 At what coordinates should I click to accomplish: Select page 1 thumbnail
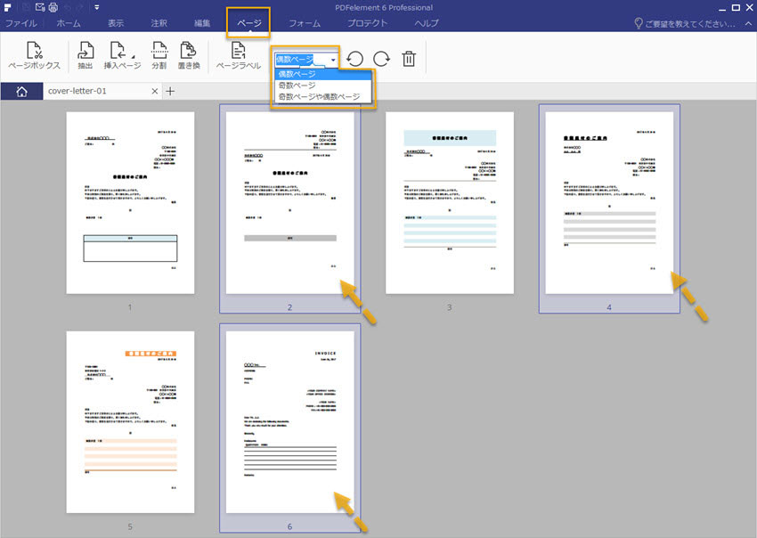coord(130,203)
